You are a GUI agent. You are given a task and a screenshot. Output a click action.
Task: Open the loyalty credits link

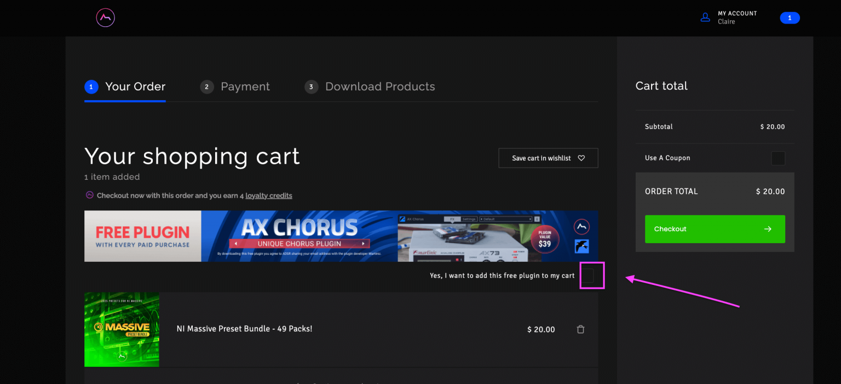[x=269, y=196]
